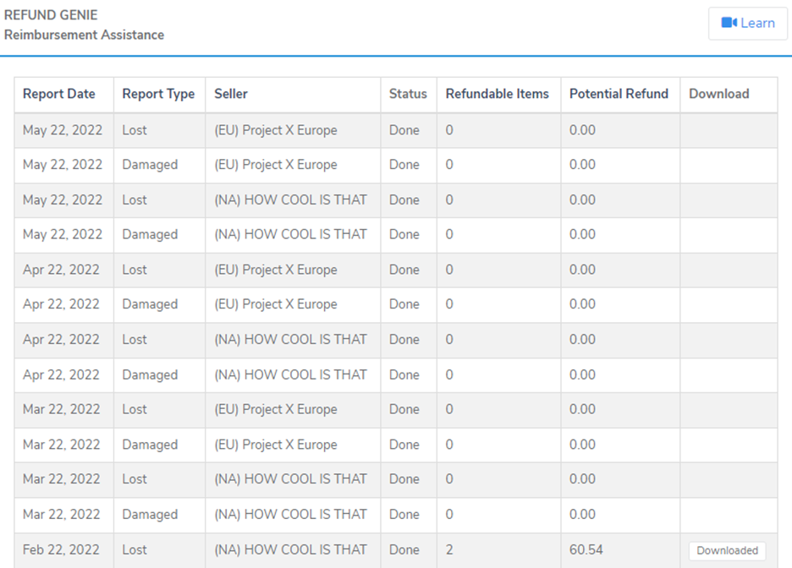
Task: Click the Seller column header
Action: pos(231,94)
